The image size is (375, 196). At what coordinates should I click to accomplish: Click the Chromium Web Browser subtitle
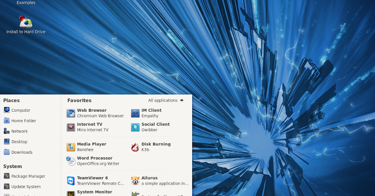[100, 116]
